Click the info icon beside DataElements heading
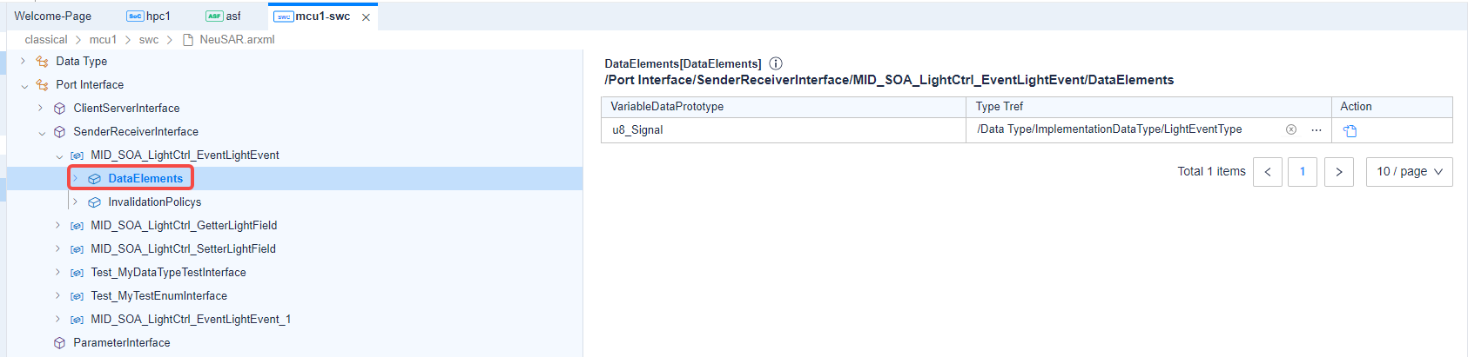The image size is (1468, 357). point(776,63)
